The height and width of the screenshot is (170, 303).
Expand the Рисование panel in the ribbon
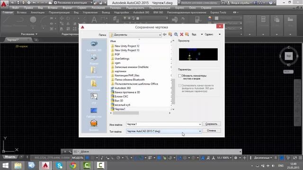(29, 34)
